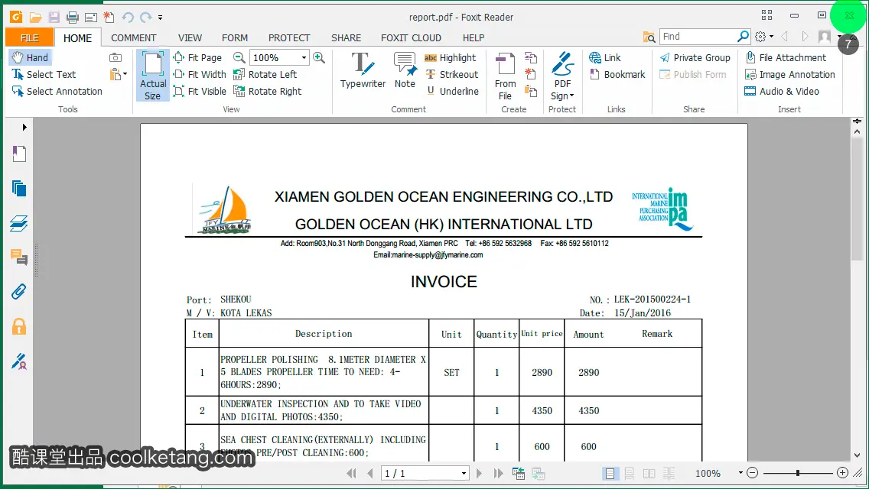Rotate the page right
The width and height of the screenshot is (869, 489).
click(x=267, y=92)
